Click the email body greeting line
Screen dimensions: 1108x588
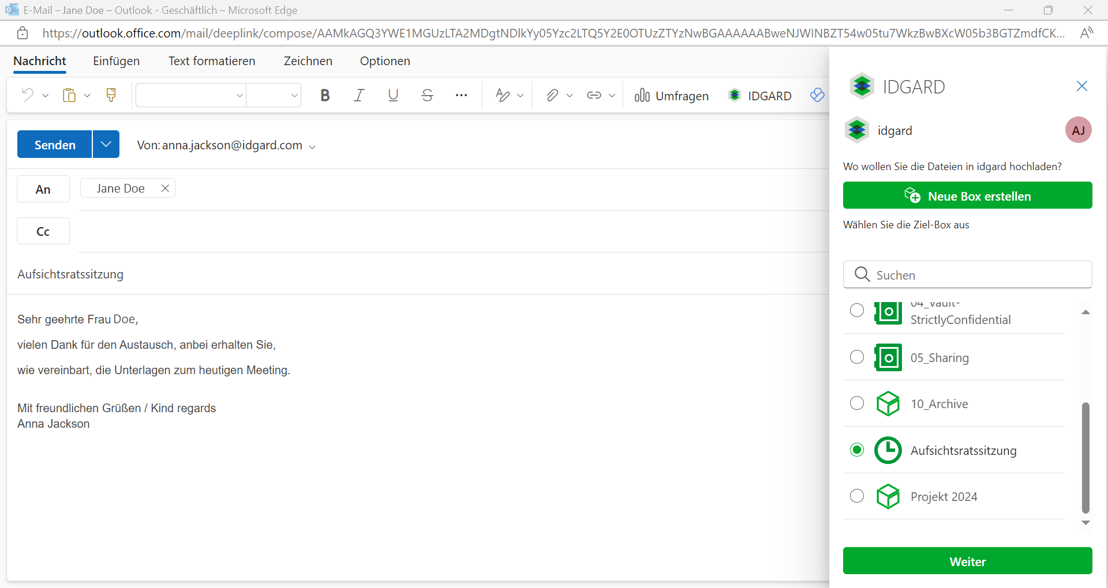78,319
